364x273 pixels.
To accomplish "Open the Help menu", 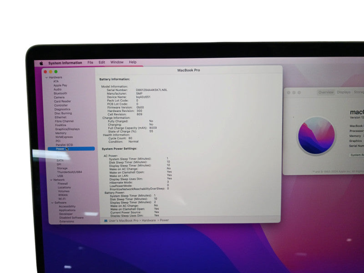I will pyautogui.click(x=132, y=62).
